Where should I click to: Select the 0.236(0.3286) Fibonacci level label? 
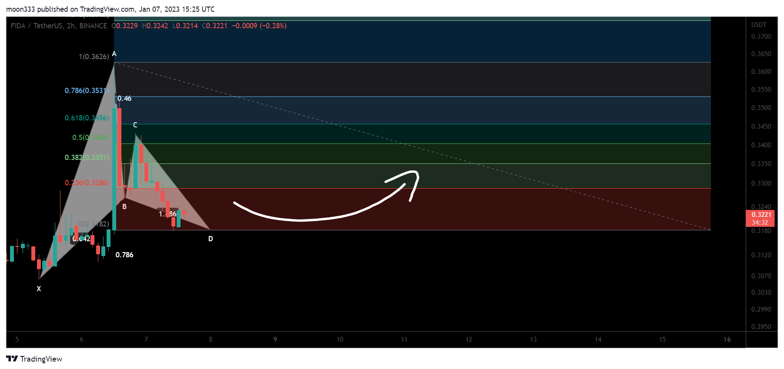coord(87,183)
